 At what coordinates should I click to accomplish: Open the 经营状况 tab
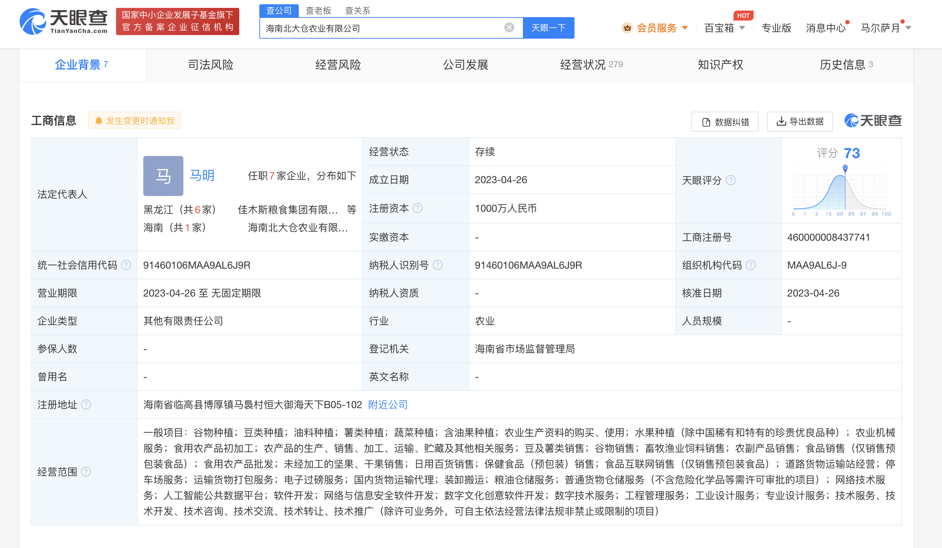[591, 65]
